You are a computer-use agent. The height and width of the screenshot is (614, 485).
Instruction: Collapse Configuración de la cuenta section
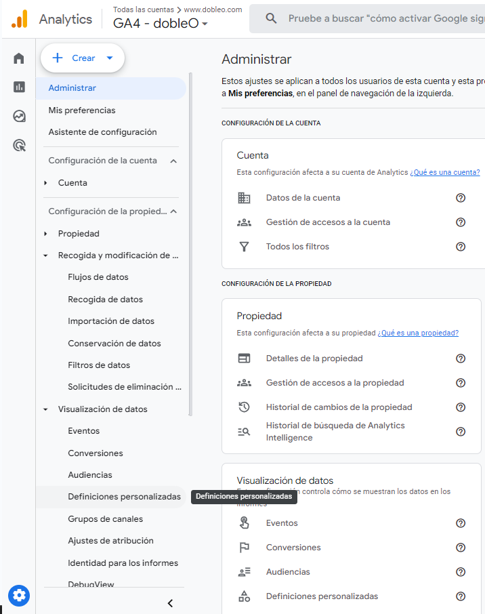coord(173,161)
